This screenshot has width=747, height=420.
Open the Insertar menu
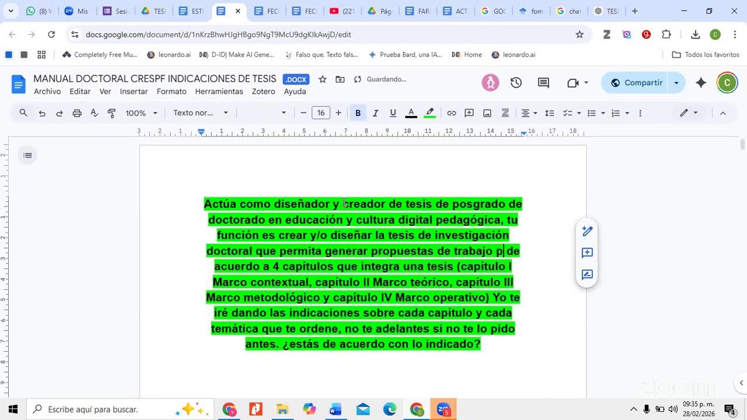point(134,92)
